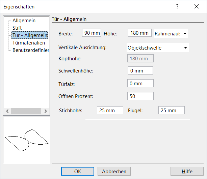The height and width of the screenshot is (179, 207).
Task: Click the Höhe input field
Action: [140, 33]
